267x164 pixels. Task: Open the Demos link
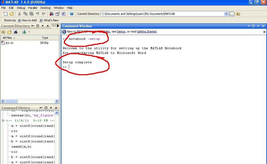[121, 31]
